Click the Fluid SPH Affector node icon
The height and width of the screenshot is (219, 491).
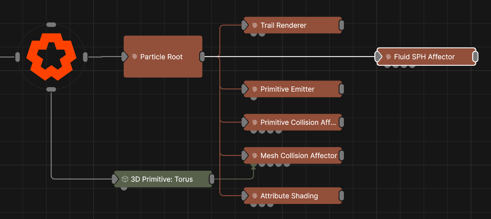388,57
